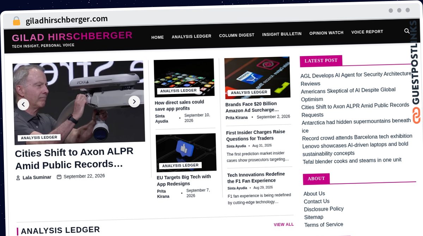The width and height of the screenshot is (423, 236).
Task: Click the search magnifier icon in header
Action: point(406,31)
